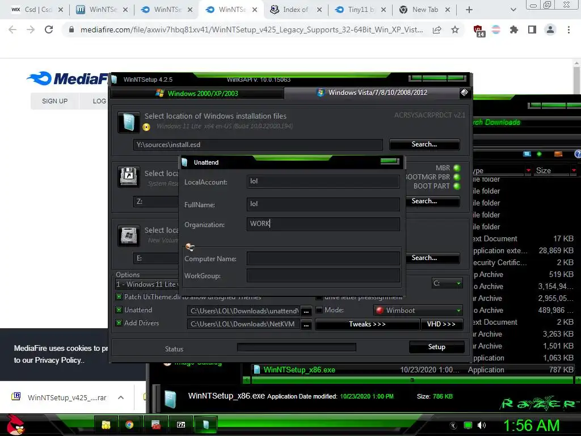Go back with the browser back arrow

click(12, 30)
